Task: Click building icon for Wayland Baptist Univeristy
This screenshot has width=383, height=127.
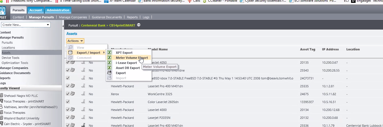Action: [x=1, y=118]
